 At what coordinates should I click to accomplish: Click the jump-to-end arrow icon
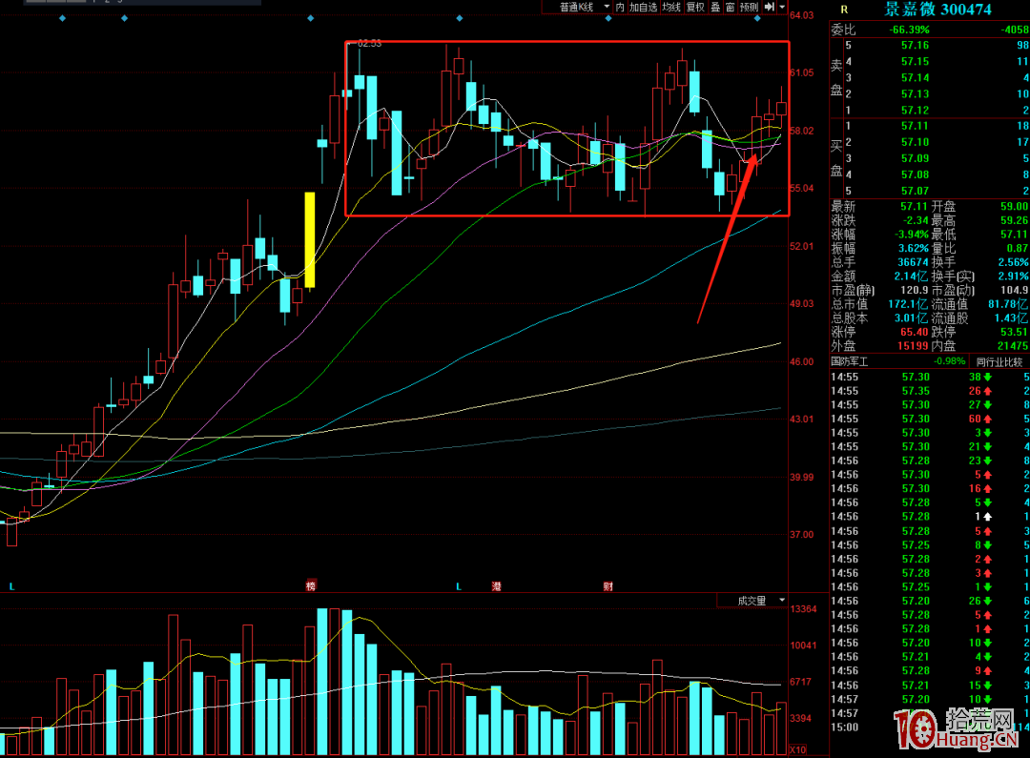(x=770, y=8)
